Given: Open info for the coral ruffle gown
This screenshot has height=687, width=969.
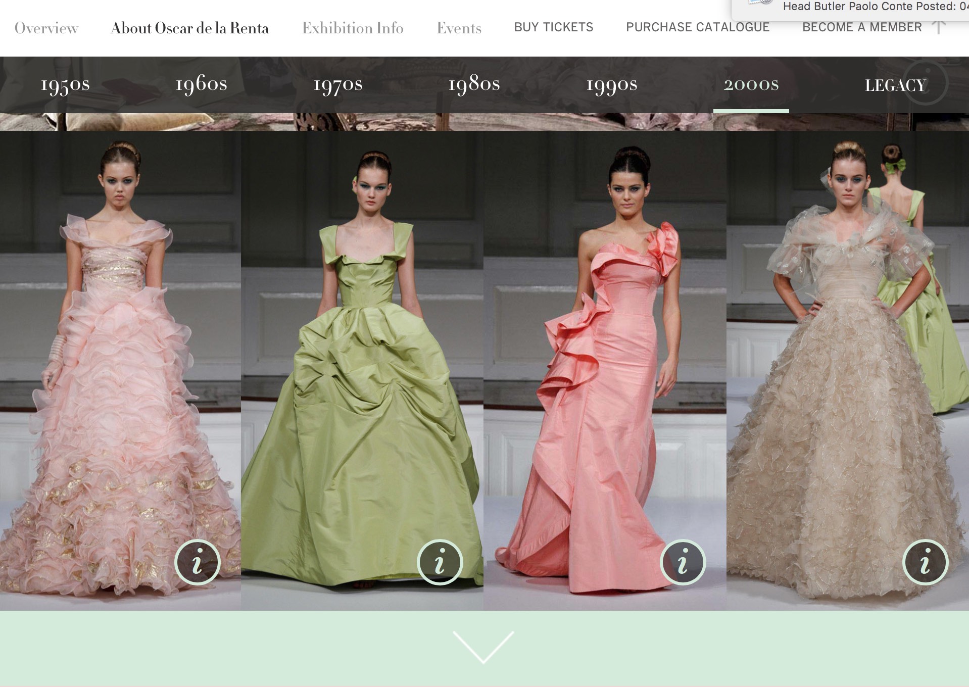Looking at the screenshot, I should pos(683,562).
